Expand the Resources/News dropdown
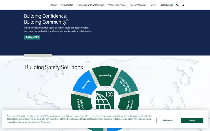 click(139, 5)
